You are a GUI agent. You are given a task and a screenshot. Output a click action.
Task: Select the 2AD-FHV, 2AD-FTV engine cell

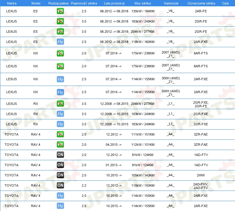point(201,186)
